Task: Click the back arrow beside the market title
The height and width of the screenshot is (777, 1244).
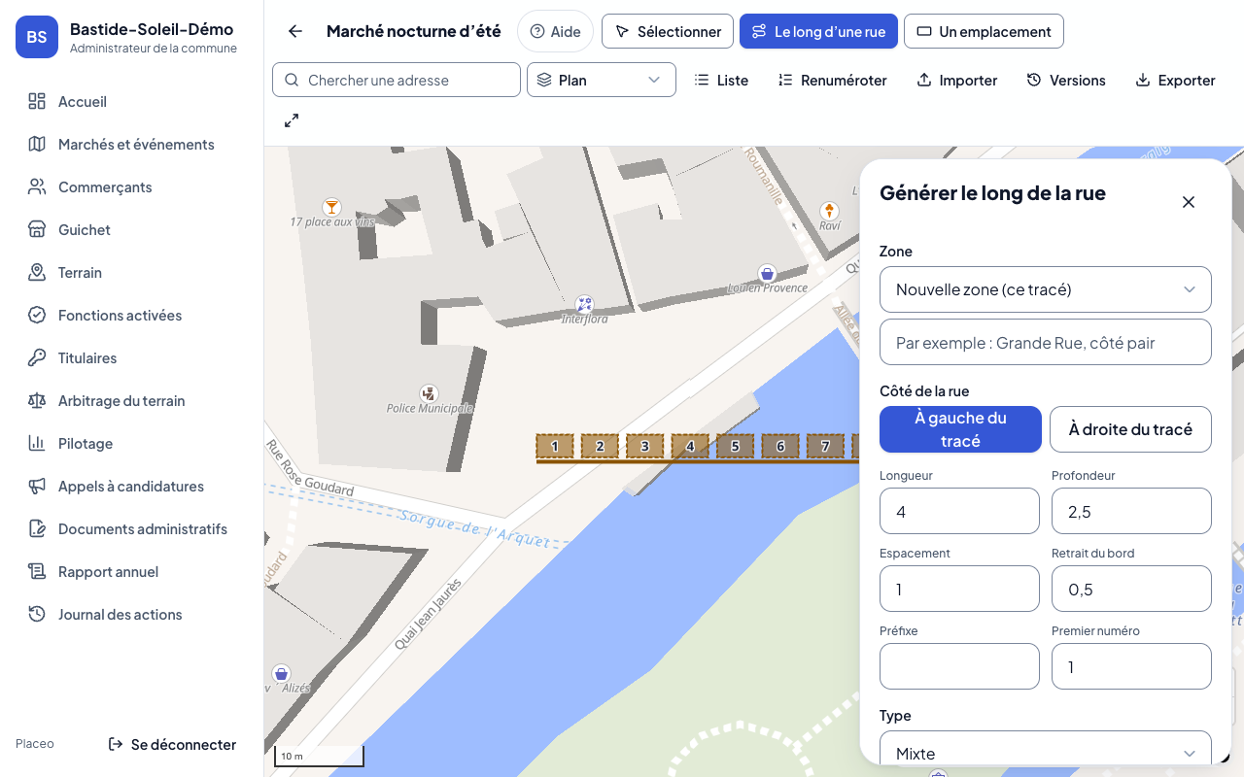Action: 295,31
